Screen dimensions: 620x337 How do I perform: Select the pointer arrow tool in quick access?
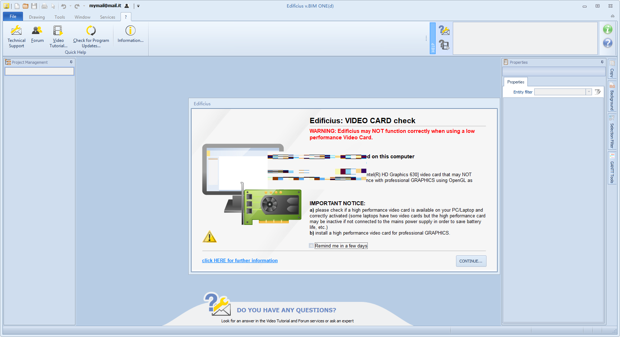(53, 6)
